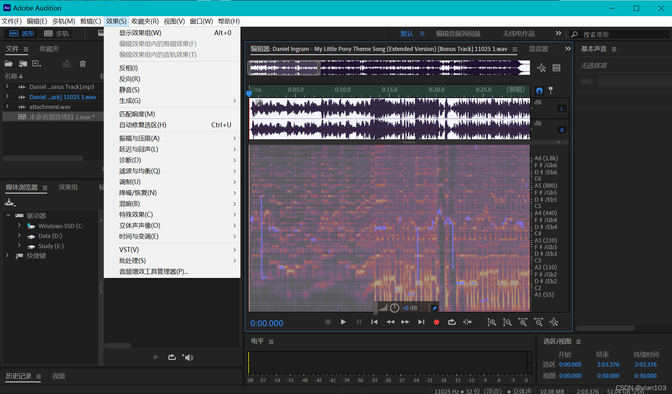Viewport: 672px width, 394px height.
Task: Click Play button in editor transport
Action: tap(343, 322)
